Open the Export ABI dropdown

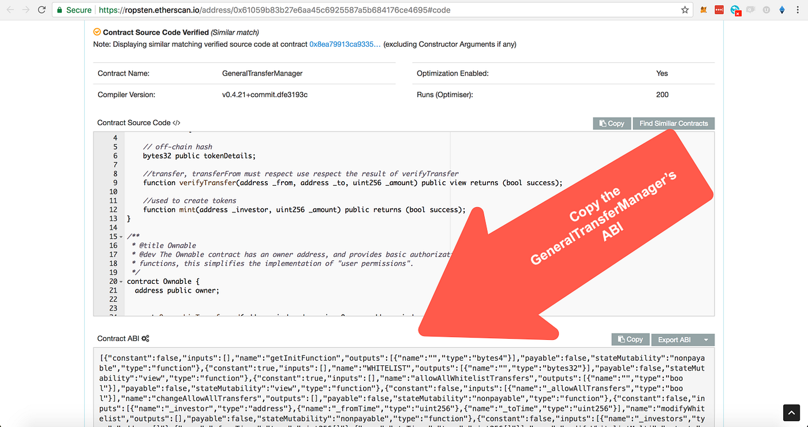coord(683,340)
